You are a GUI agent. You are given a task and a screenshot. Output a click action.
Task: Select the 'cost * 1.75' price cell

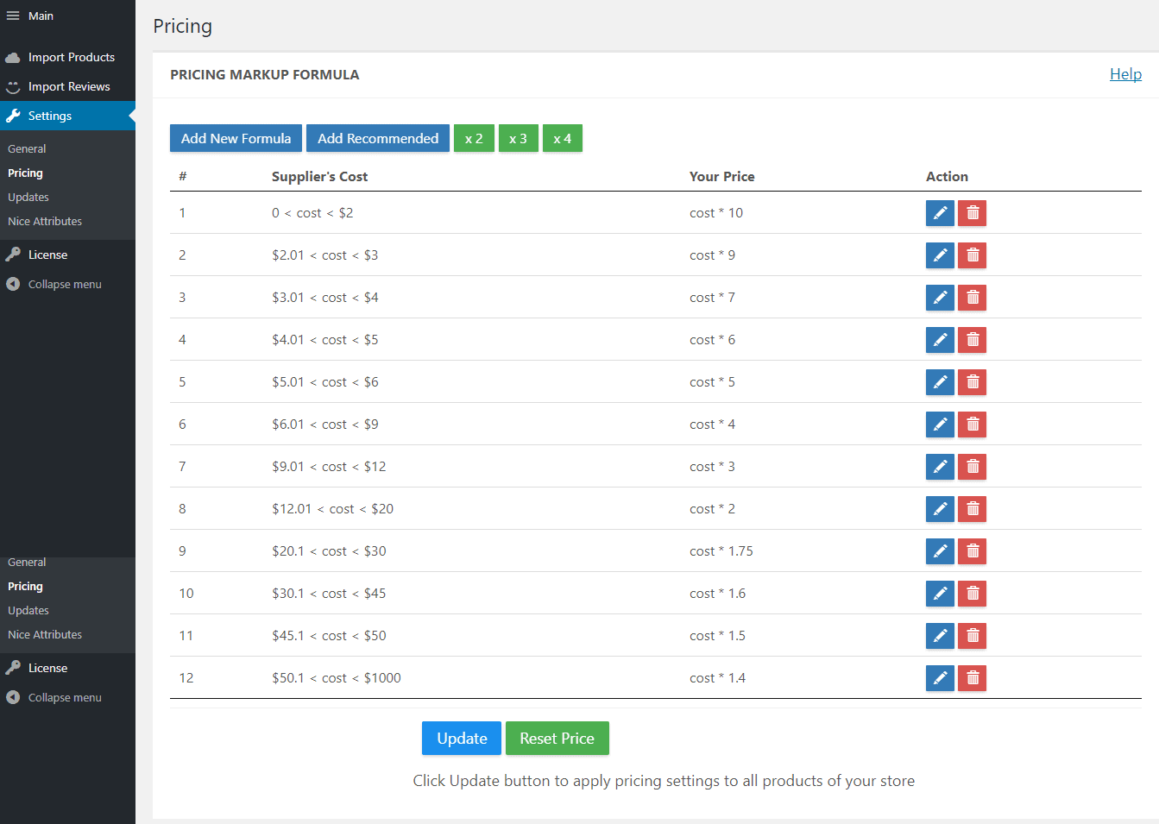[x=721, y=551]
